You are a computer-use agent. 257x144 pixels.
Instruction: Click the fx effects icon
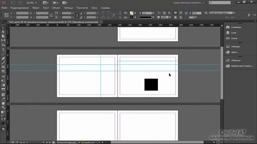(169, 13)
